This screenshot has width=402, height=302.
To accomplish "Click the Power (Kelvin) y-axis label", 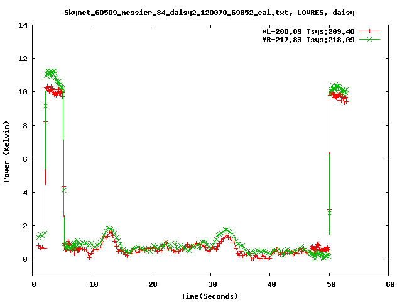I will (6, 152).
